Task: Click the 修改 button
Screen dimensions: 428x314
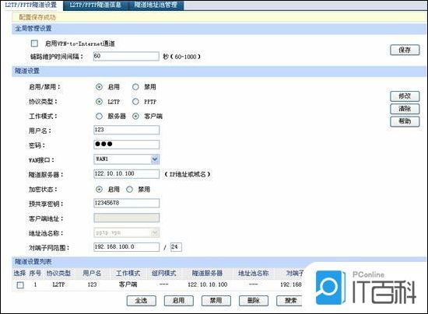Action: point(405,96)
